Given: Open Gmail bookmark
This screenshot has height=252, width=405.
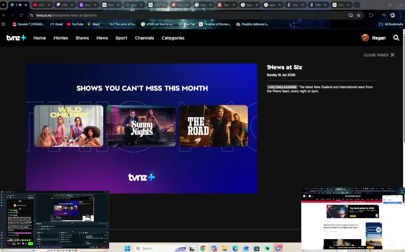Looking at the screenshot, I should click(56, 24).
